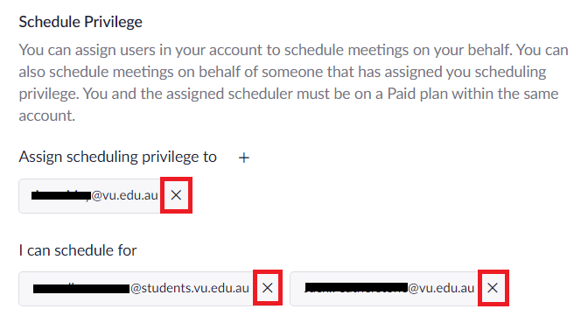The image size is (581, 316).
Task: Click the text also schedule meetings on behalf
Action: 129,72
